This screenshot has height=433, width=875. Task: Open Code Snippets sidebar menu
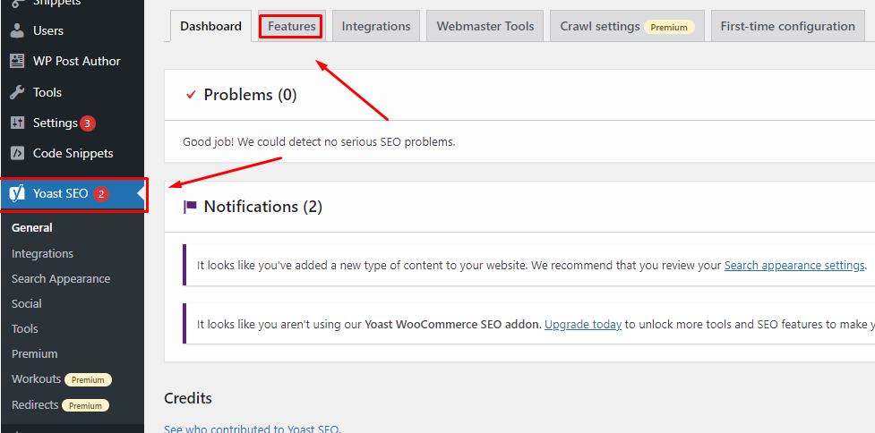coord(72,153)
